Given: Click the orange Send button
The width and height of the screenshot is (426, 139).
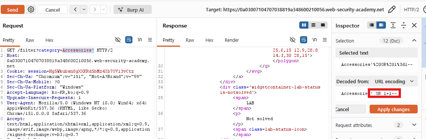Looking at the screenshot, I should pyautogui.click(x=12, y=10).
